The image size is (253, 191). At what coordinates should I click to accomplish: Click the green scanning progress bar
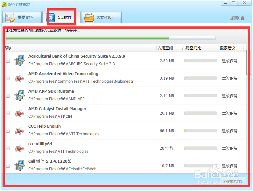(x=110, y=38)
